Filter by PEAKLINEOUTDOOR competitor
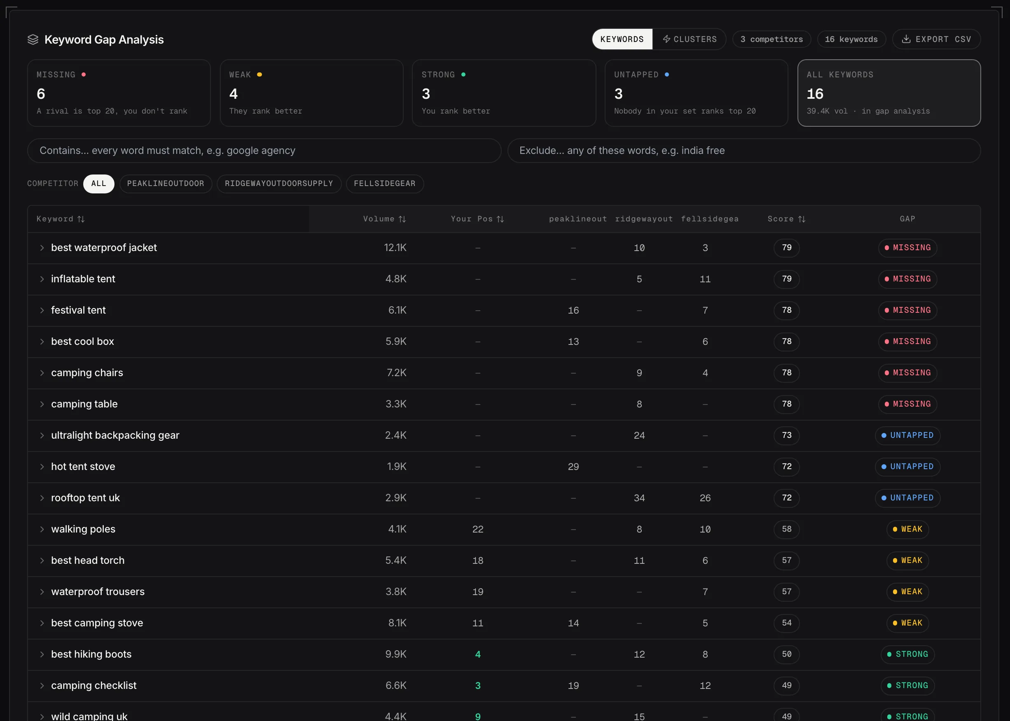 pos(166,184)
